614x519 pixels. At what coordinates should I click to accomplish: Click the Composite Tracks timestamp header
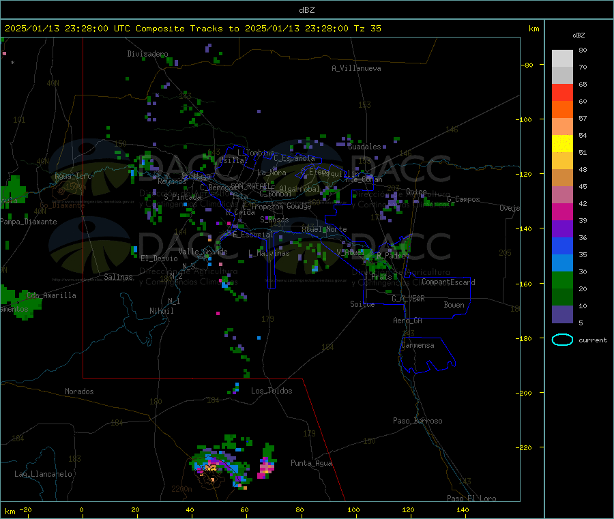coord(193,29)
